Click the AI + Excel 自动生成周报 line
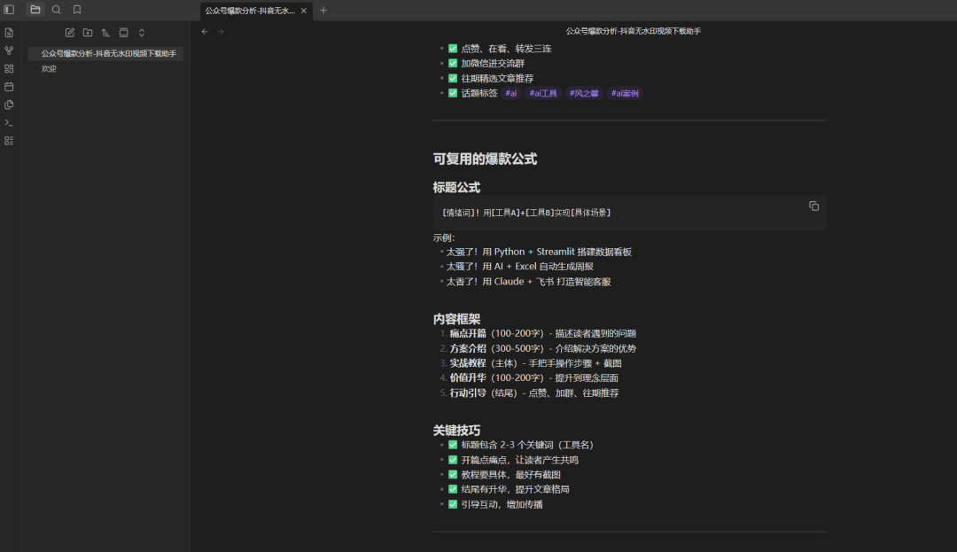Screen dimensions: 957x552 click(x=520, y=267)
